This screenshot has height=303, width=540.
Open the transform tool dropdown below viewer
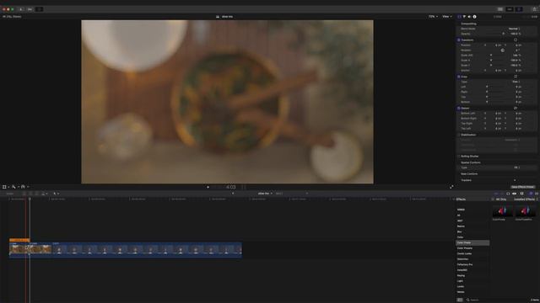coord(6,187)
